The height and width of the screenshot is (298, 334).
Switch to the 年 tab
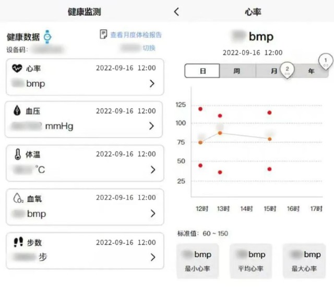coord(311,71)
